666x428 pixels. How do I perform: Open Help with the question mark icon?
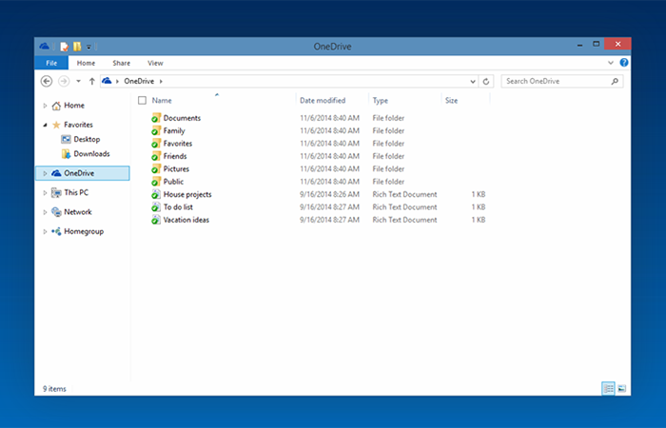[x=624, y=63]
